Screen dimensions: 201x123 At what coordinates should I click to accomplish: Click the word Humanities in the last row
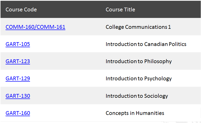(150, 113)
